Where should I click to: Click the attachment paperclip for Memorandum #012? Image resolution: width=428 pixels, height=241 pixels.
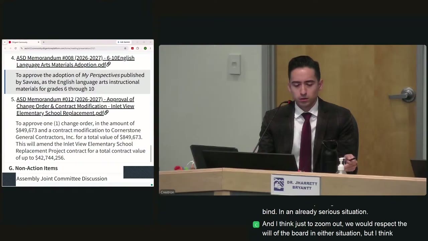coord(106,113)
